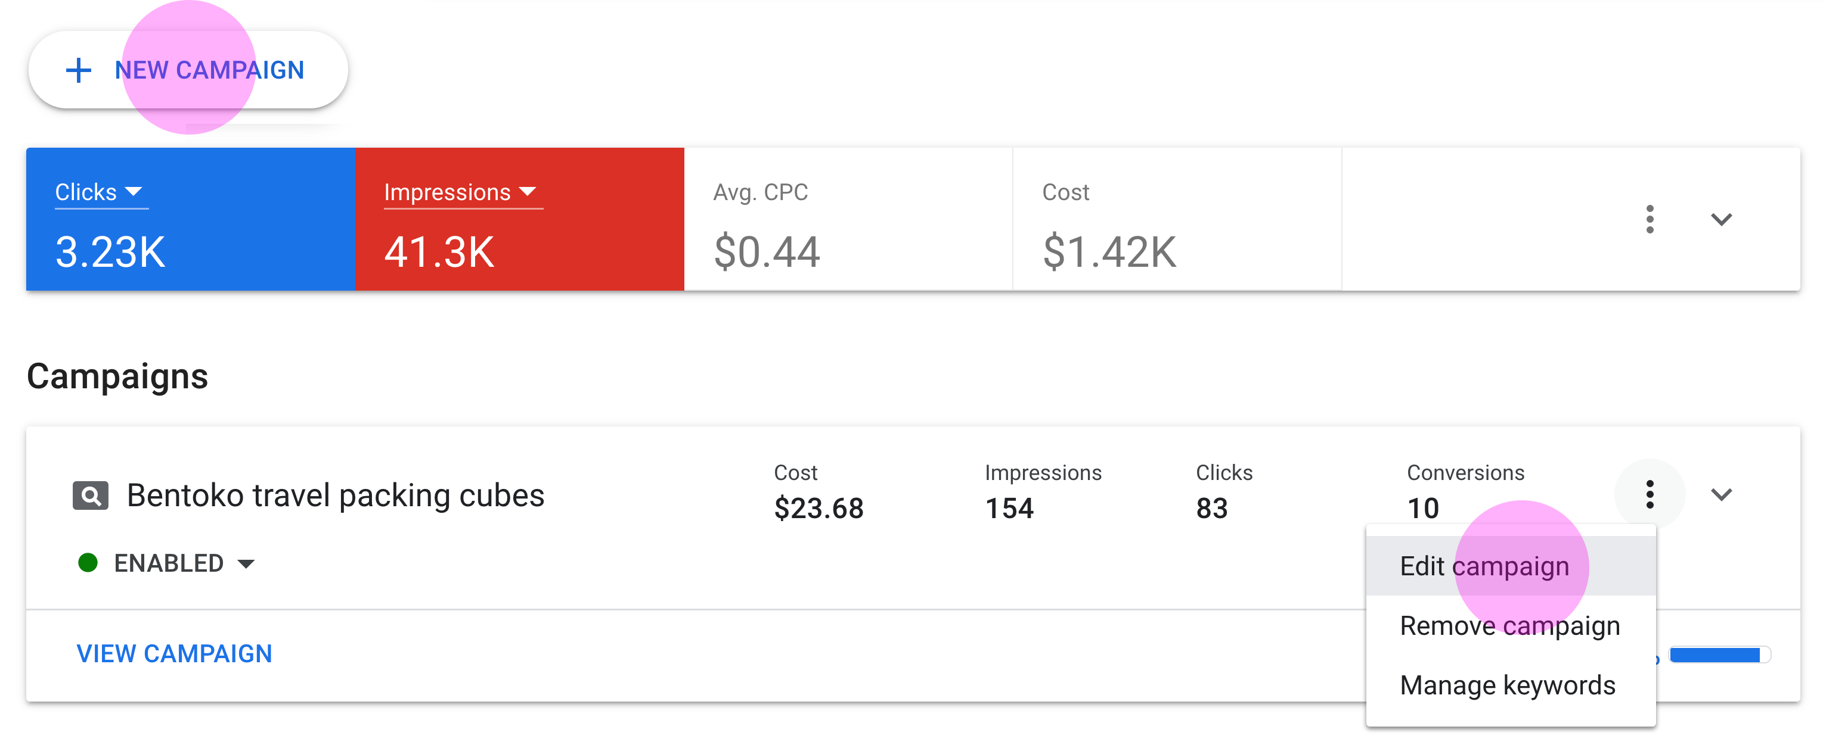Click the campaign row's three-dot menu
Image resolution: width=1823 pixels, height=748 pixels.
[x=1650, y=494]
